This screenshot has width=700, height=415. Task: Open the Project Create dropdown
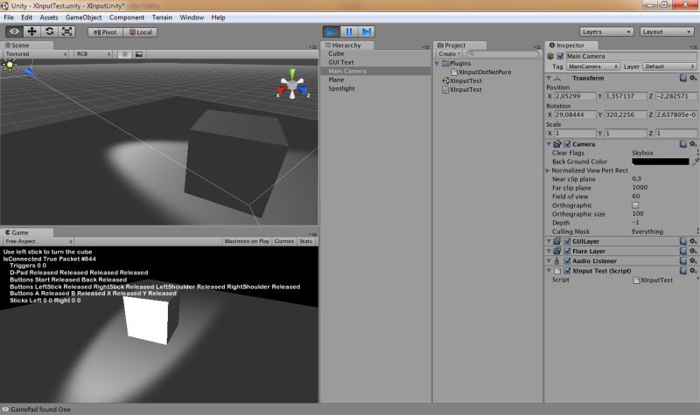(x=449, y=54)
